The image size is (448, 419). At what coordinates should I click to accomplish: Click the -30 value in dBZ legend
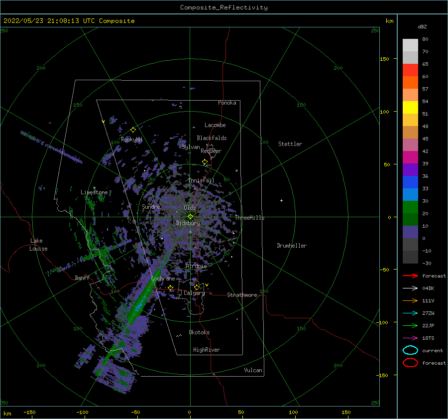click(x=427, y=264)
